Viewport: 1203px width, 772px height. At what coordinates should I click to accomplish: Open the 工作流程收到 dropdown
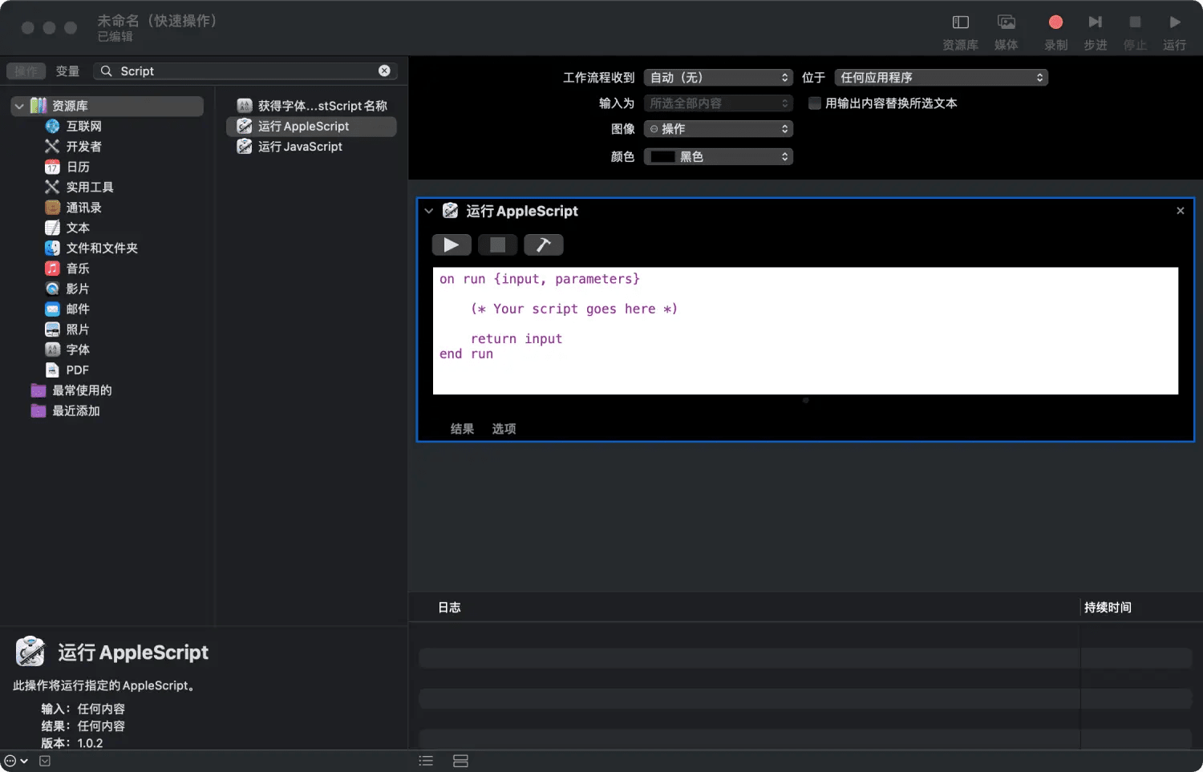(716, 77)
